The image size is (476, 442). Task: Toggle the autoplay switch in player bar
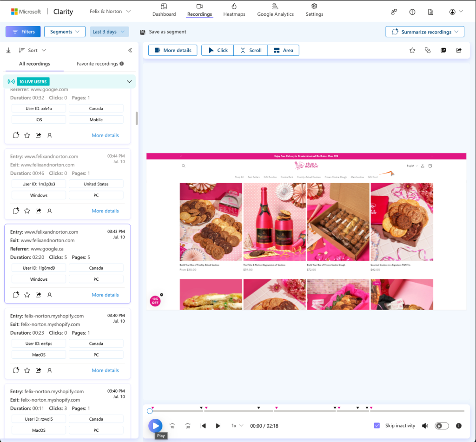coord(442,426)
